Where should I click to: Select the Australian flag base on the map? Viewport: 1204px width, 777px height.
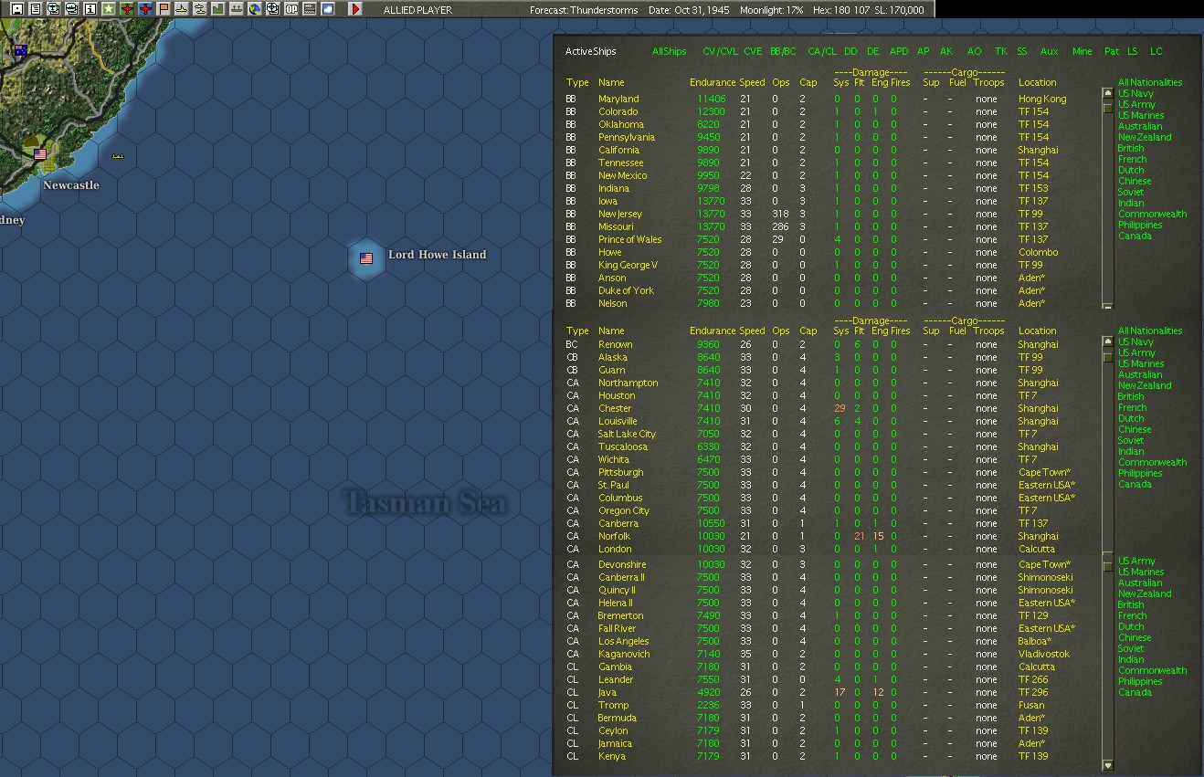[x=20, y=50]
